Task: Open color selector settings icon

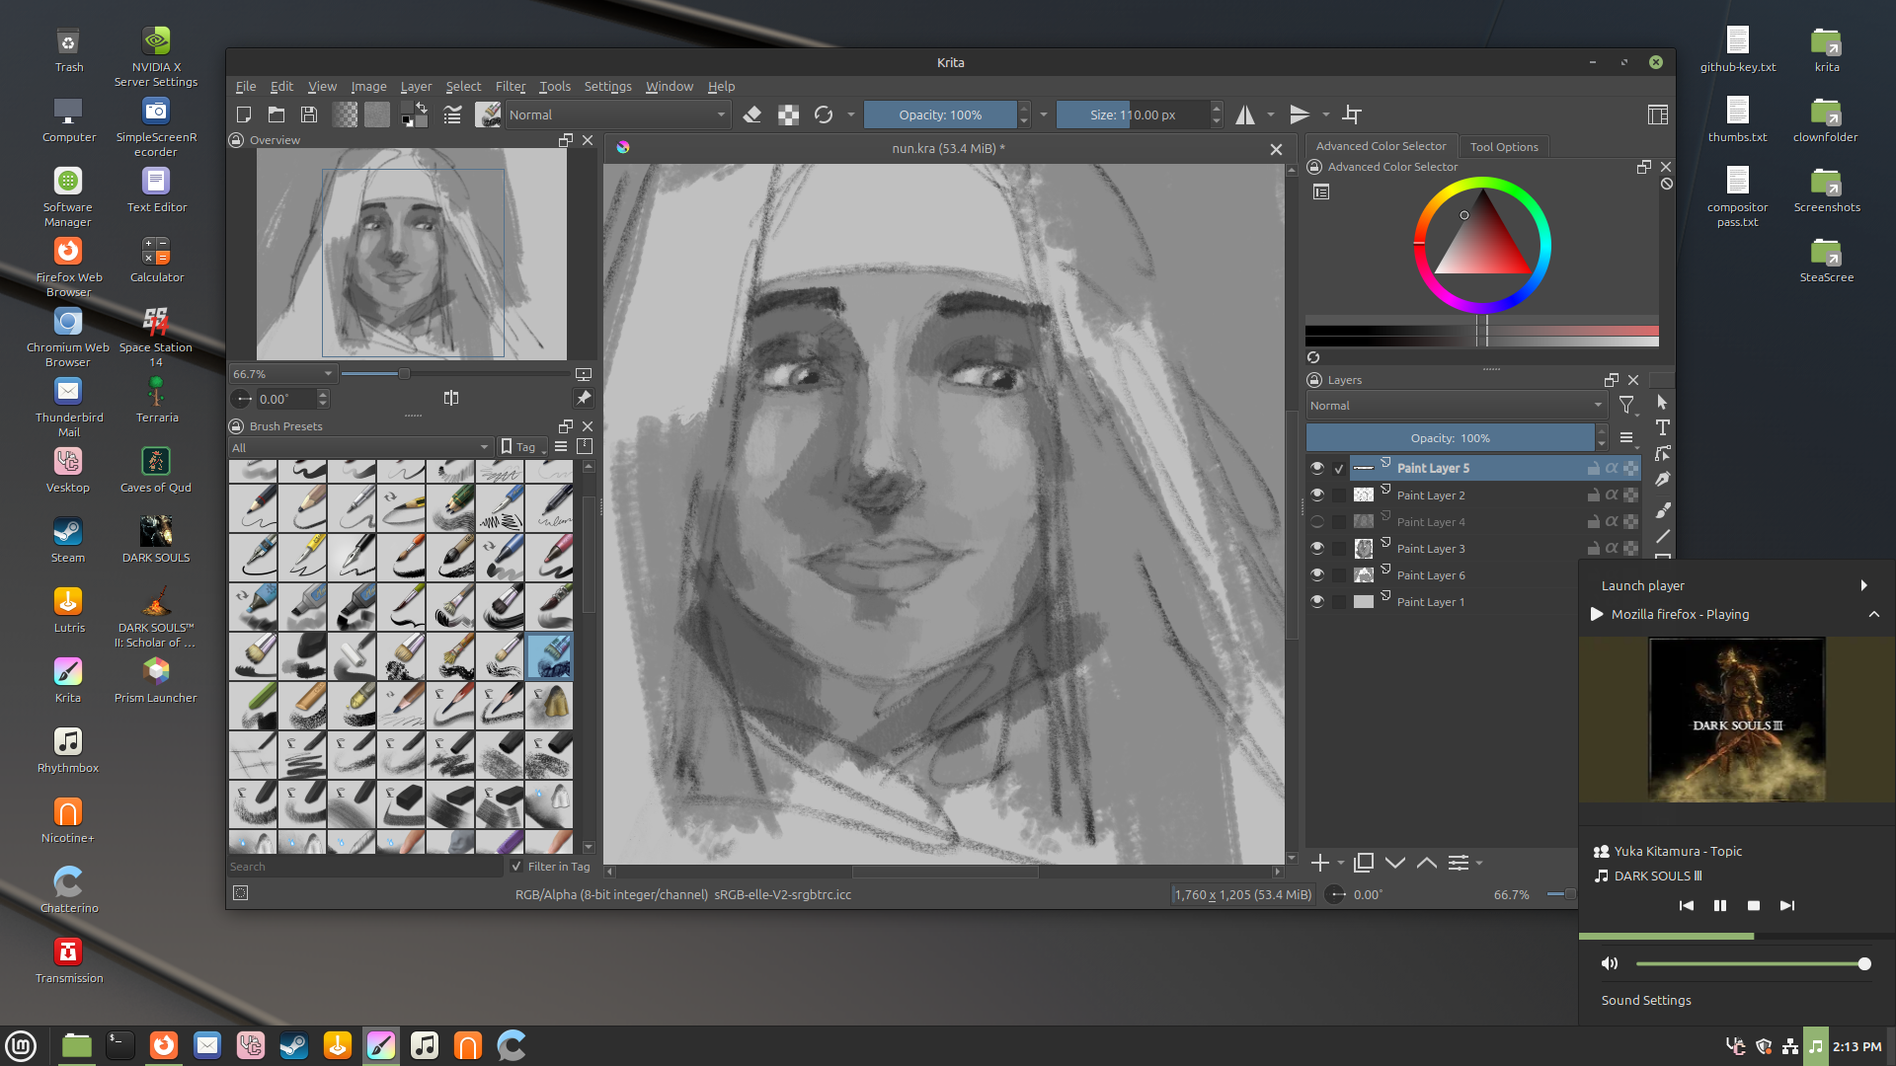Action: click(1321, 192)
